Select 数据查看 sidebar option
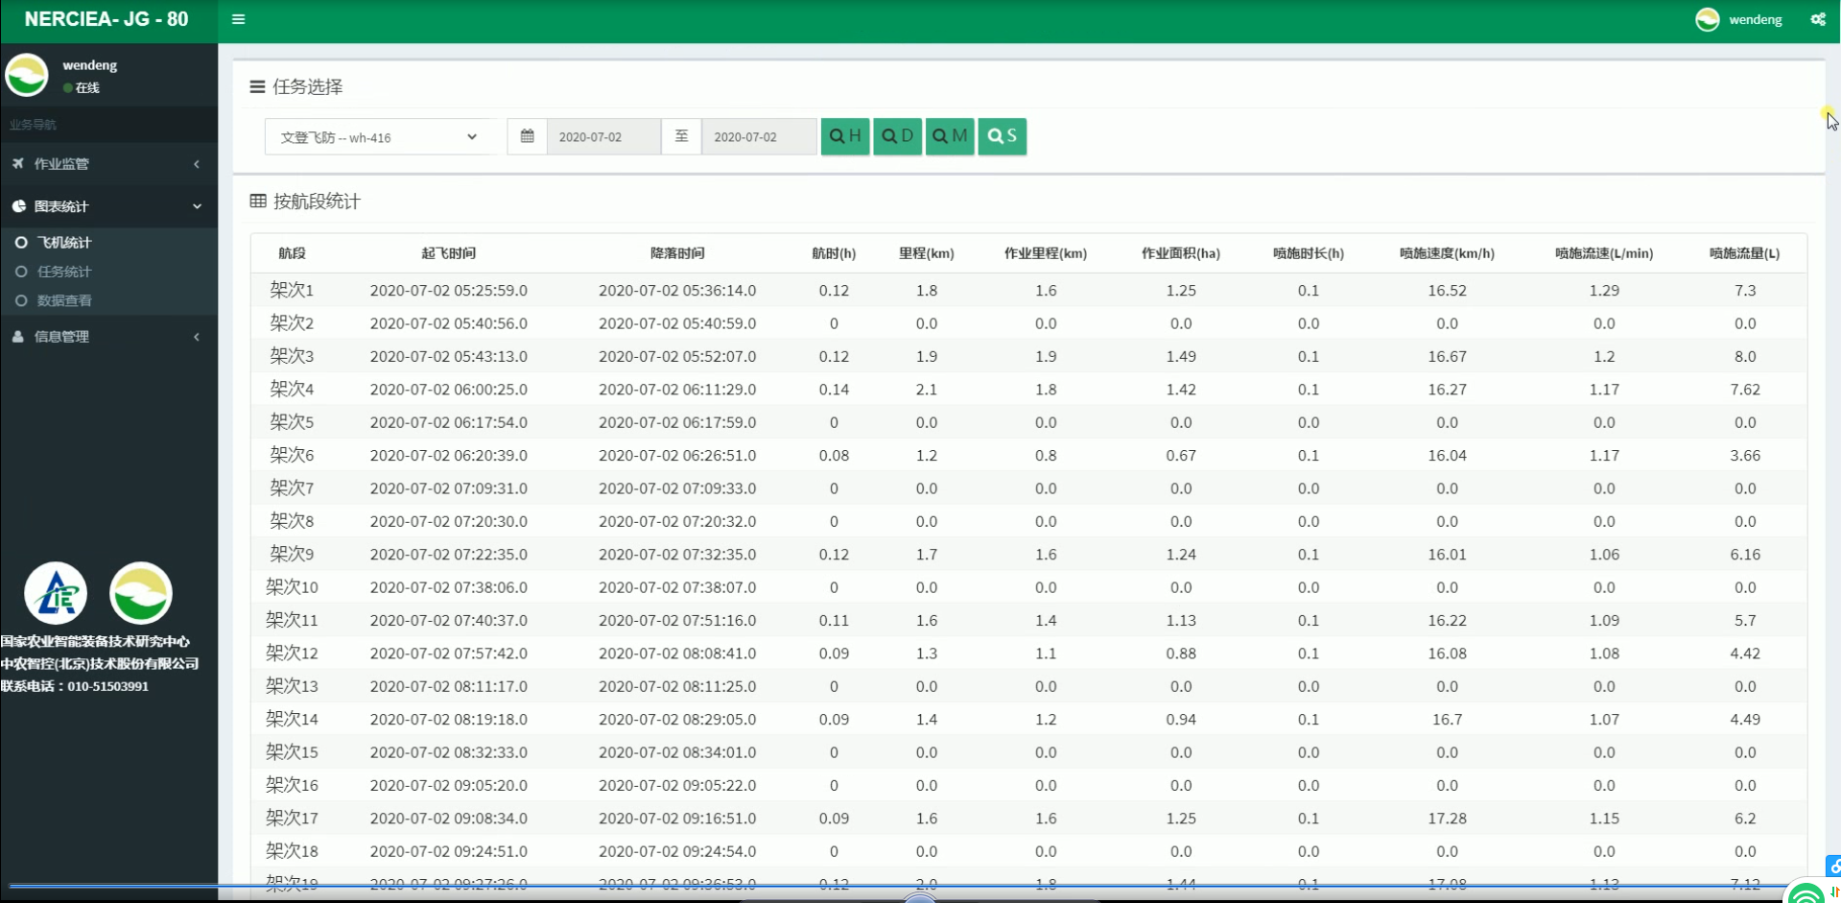Screen dimensions: 1841x903 point(64,300)
